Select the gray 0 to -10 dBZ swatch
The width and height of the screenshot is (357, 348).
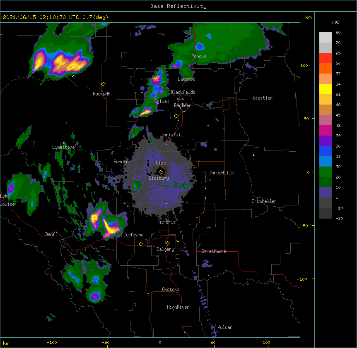click(x=326, y=203)
